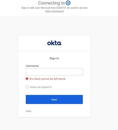This screenshot has height=130, width=118.
Task: Click the Okta Dashboard app grid icon
Action: pos(68,3)
